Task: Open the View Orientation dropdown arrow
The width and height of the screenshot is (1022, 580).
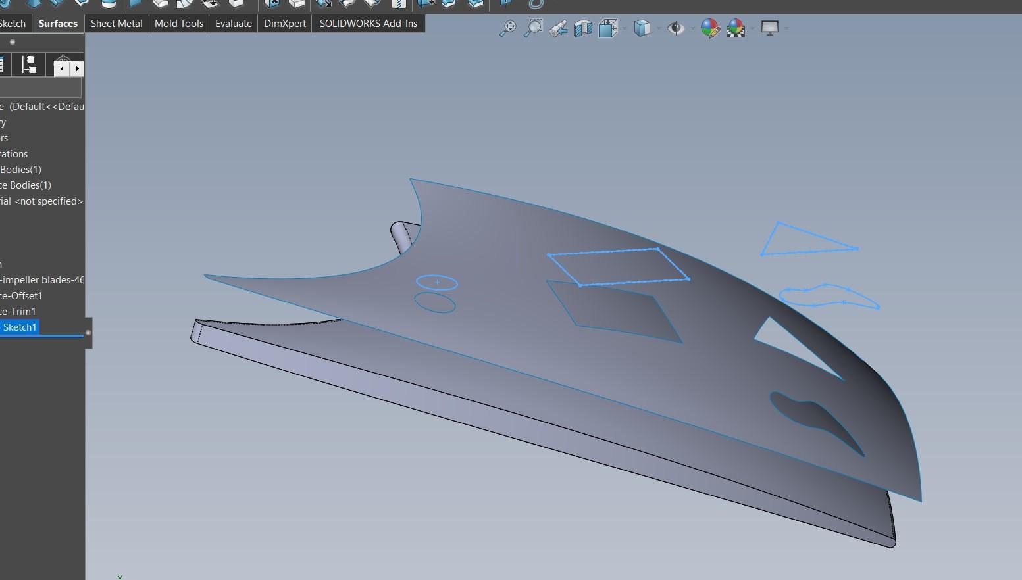Action: (625, 28)
